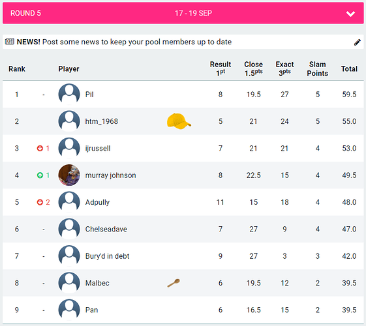
Task: Click the Slam Points column header
Action: coord(318,68)
